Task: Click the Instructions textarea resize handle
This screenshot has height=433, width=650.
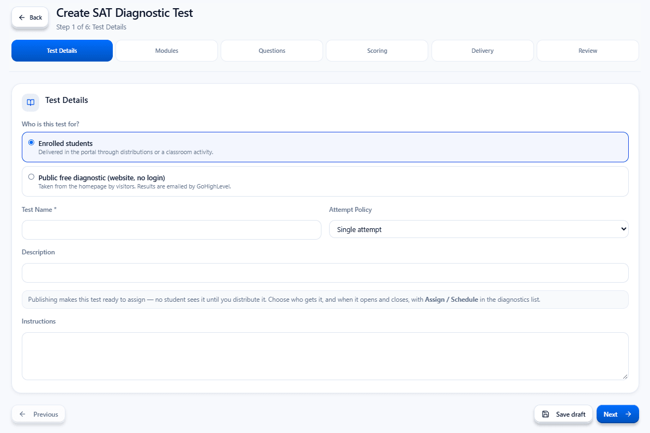Action: 625,376
